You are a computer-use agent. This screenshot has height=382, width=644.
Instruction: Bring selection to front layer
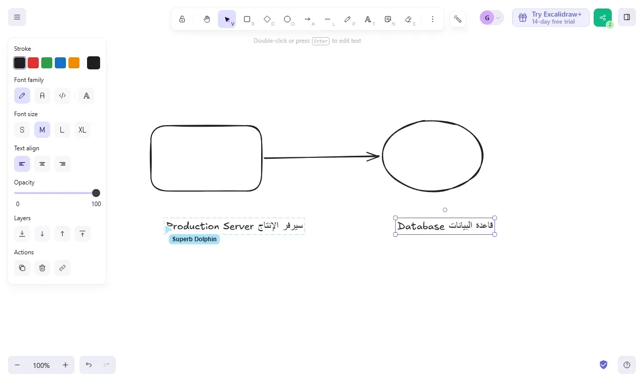click(83, 234)
